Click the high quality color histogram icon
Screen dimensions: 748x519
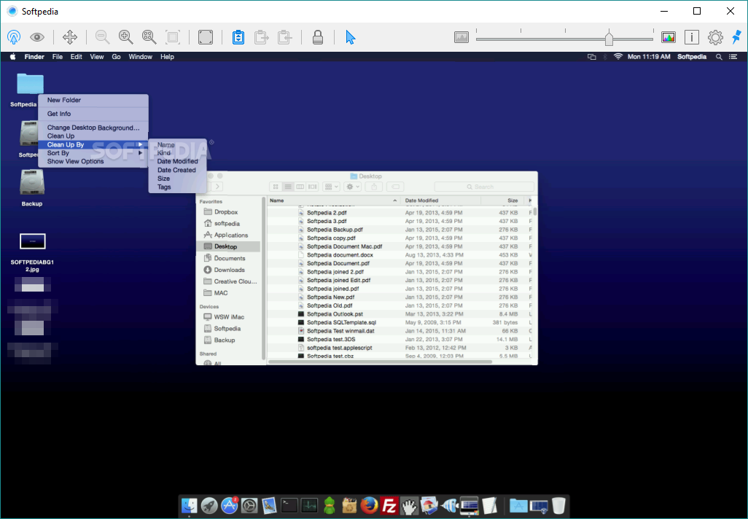pyautogui.click(x=669, y=36)
